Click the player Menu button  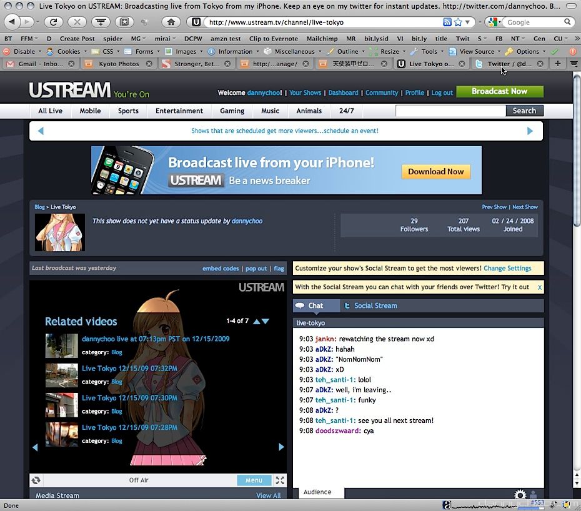[x=254, y=480]
